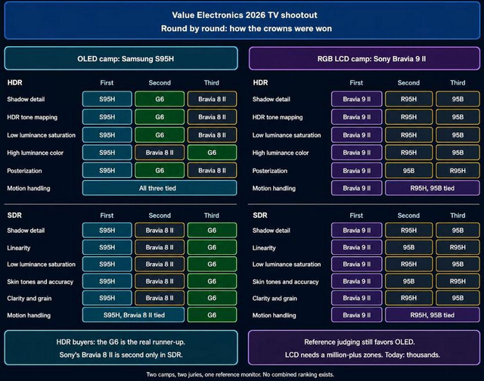Click 'HDR tone mapping' label in LCD section
The height and width of the screenshot is (381, 484).
[x=278, y=117]
